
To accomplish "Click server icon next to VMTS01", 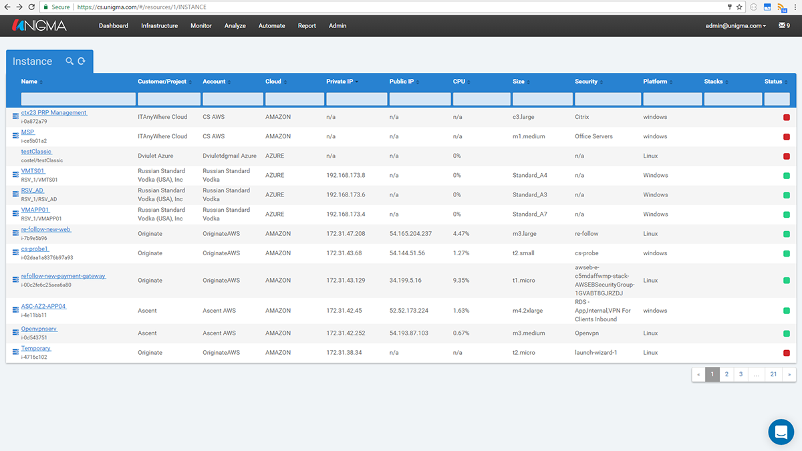I will pos(16,175).
